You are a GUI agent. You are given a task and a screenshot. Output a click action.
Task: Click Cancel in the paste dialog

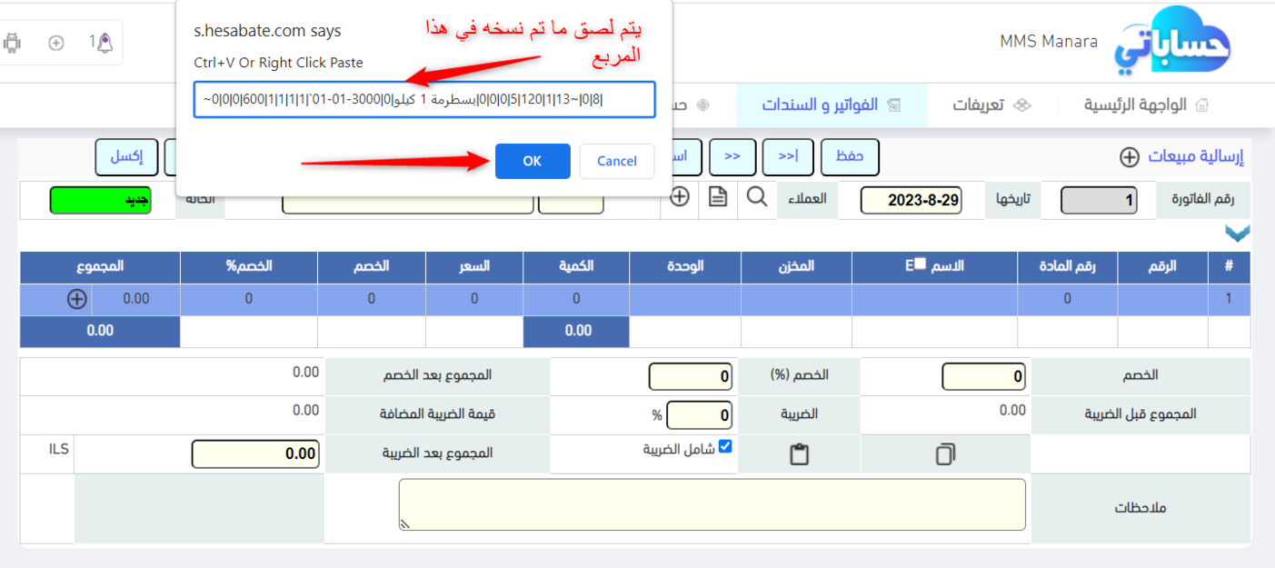click(616, 161)
